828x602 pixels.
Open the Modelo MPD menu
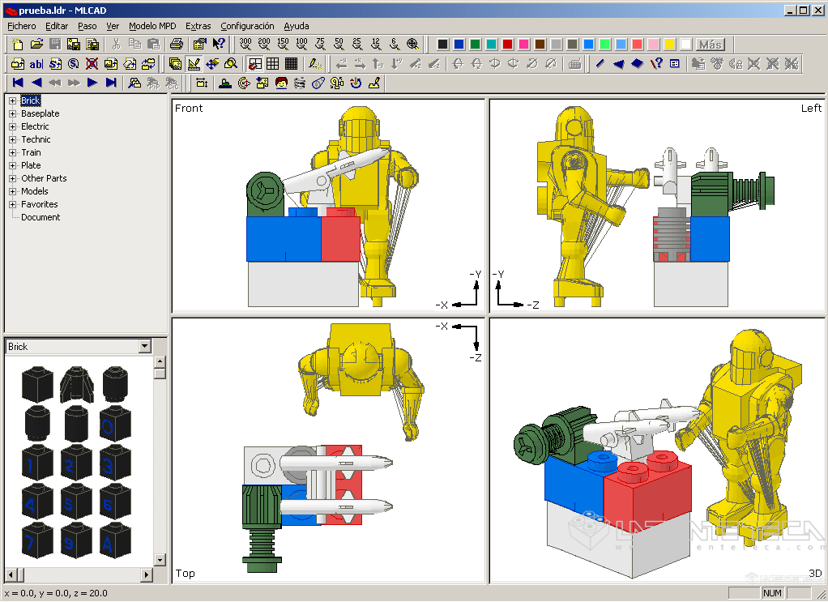coord(152,26)
